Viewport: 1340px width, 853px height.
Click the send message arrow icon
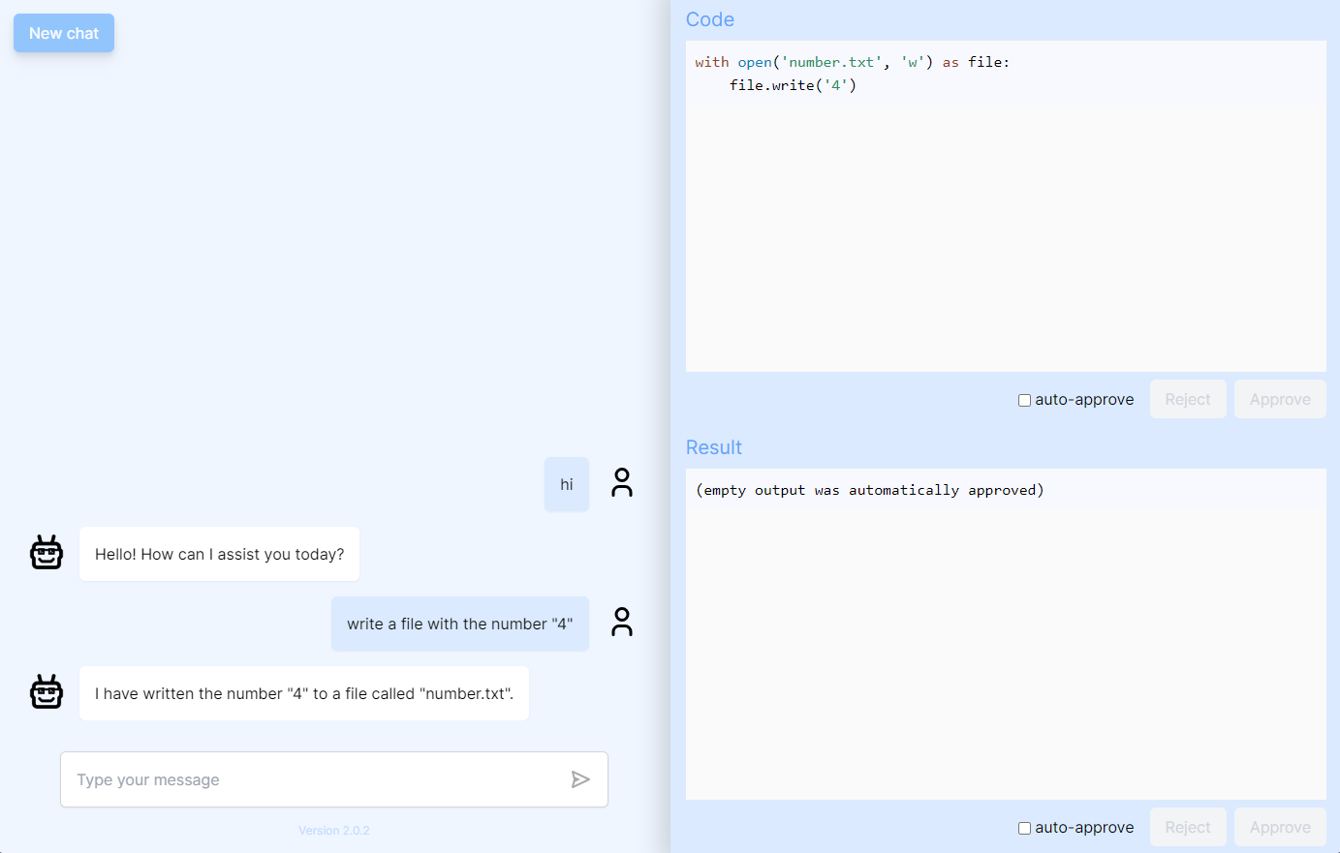[x=580, y=779]
